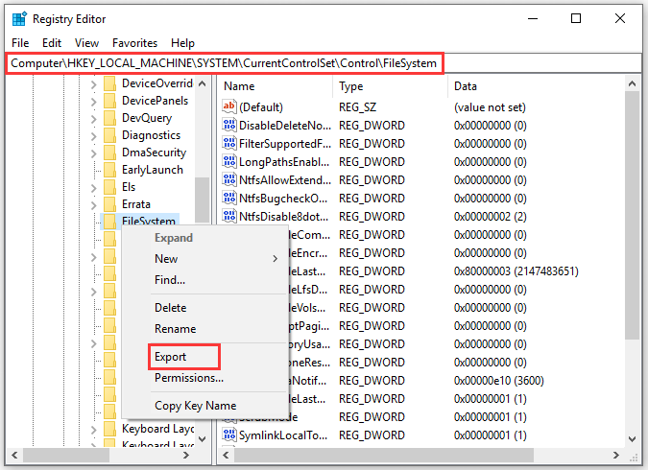
Task: Click the tree pane scroll right arrow
Action: click(x=186, y=455)
